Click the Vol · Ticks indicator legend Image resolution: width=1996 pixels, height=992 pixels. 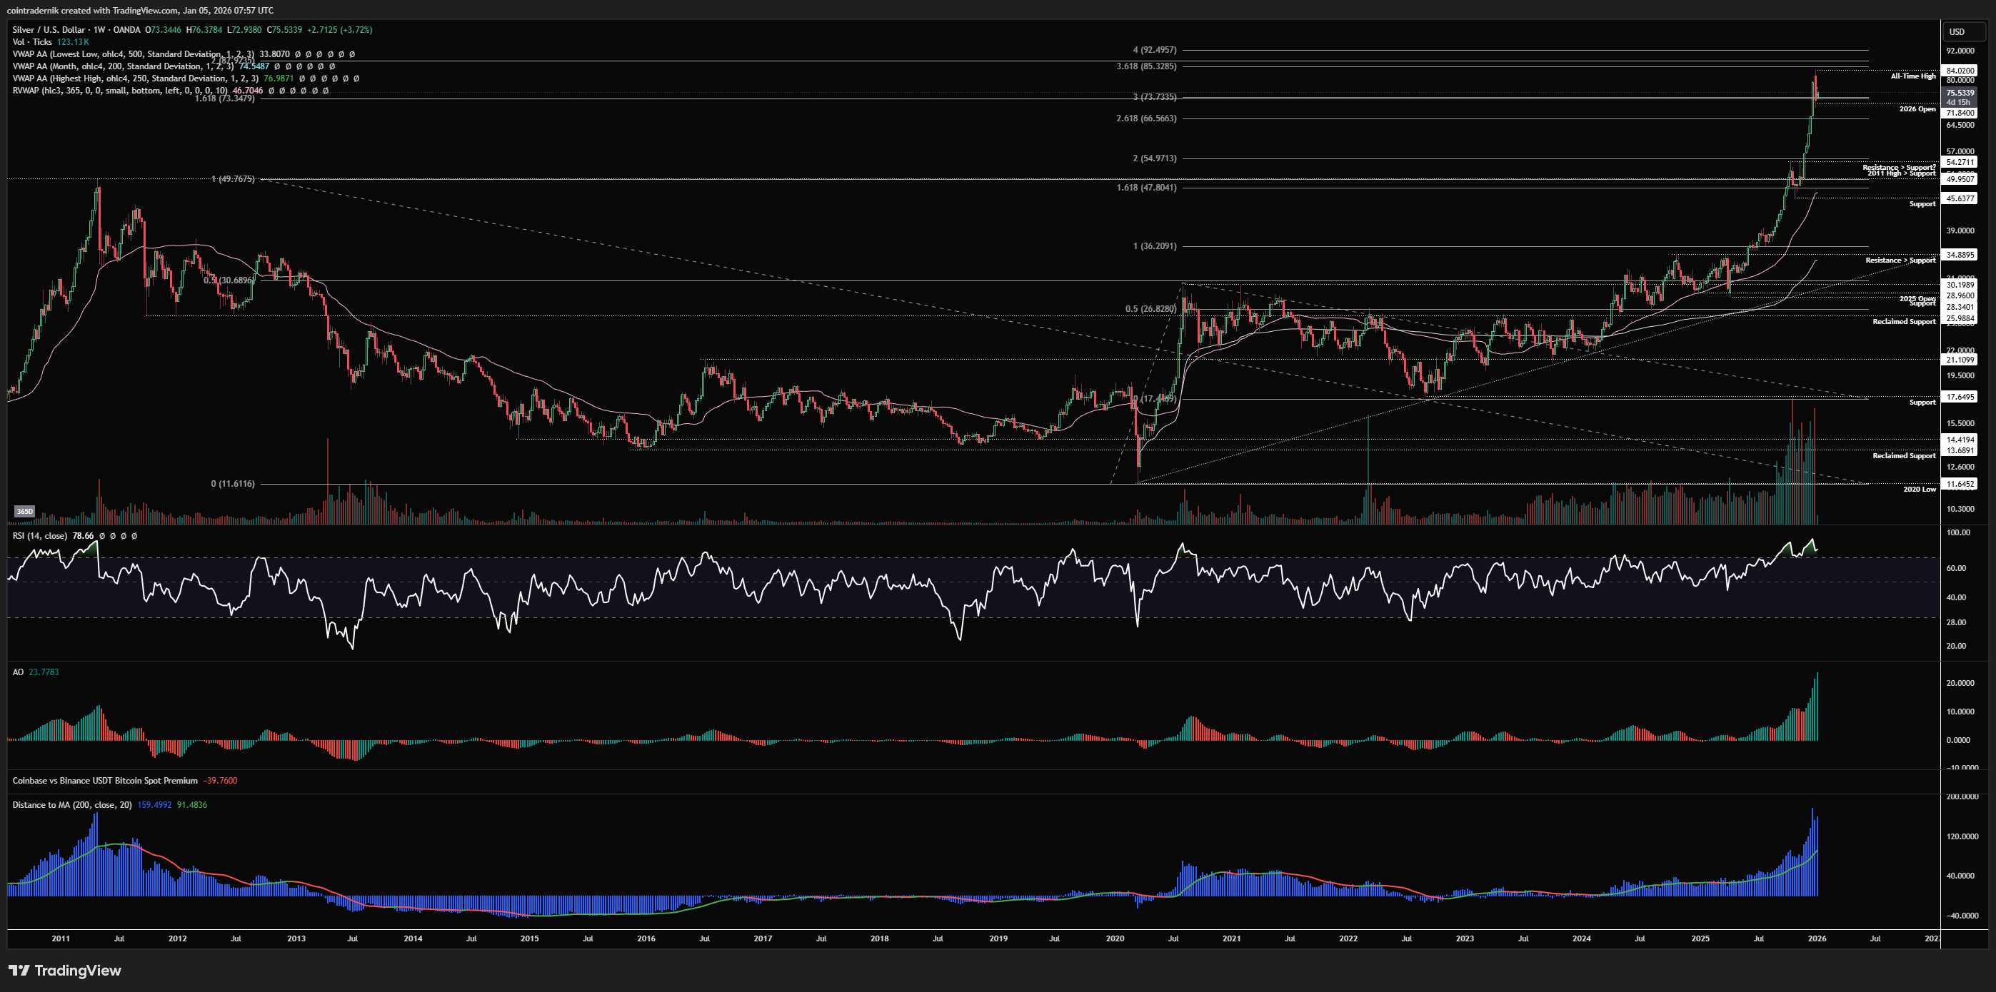point(31,42)
